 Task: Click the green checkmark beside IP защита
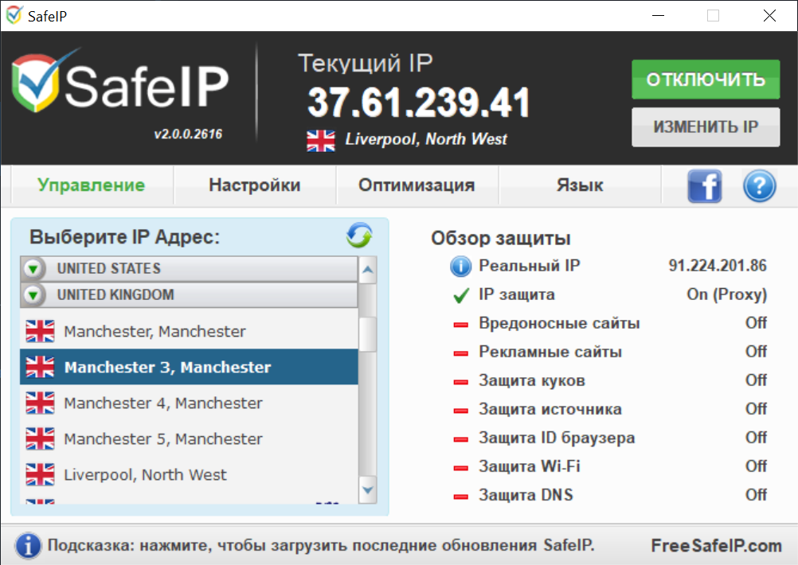[x=461, y=295]
